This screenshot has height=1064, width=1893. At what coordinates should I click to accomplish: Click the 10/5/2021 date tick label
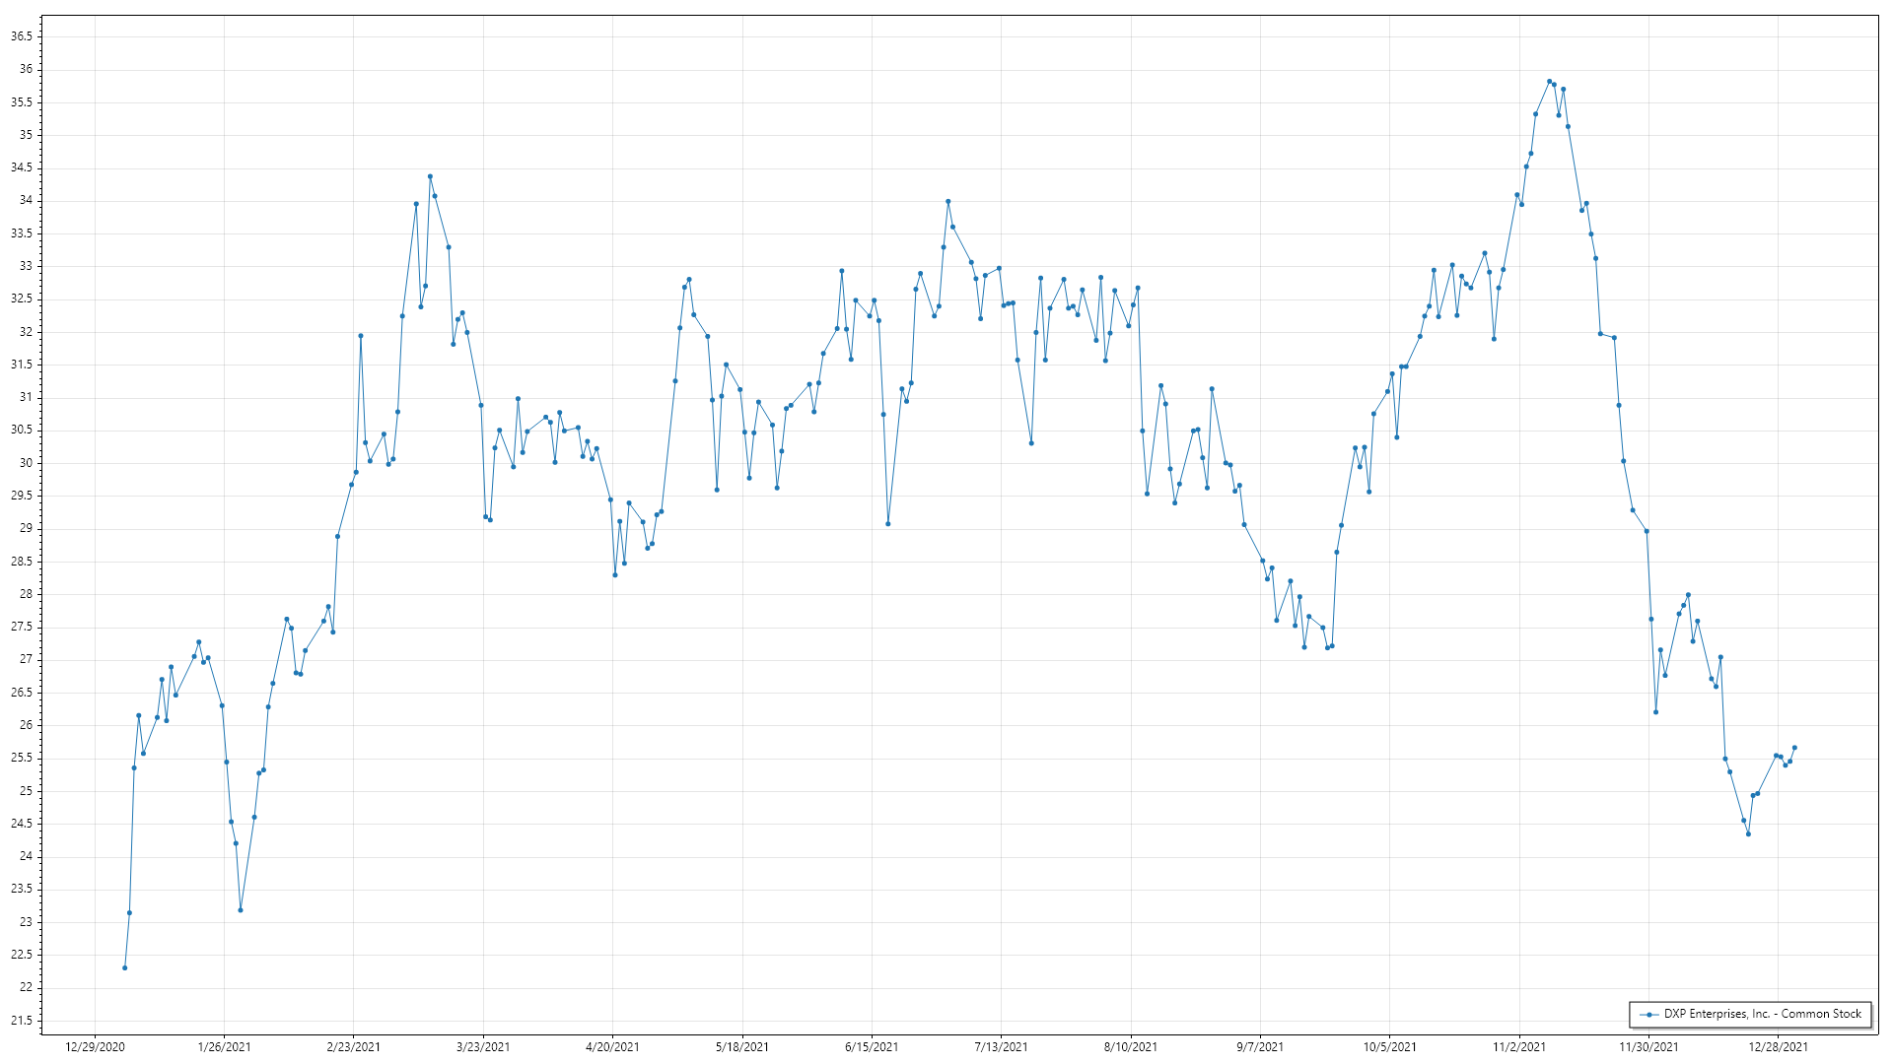1389,1047
